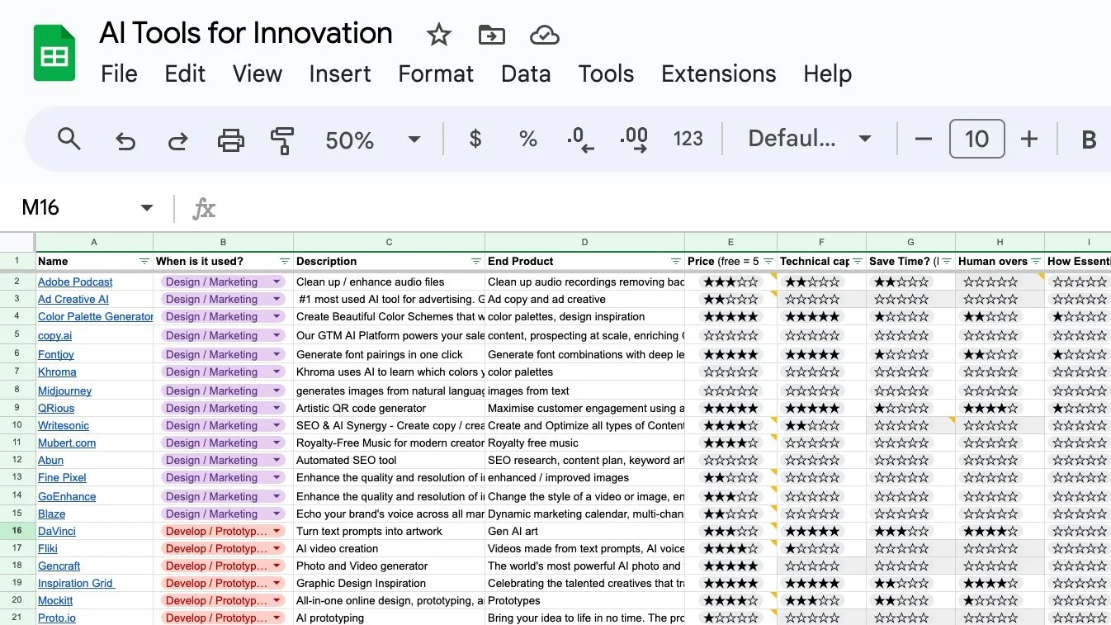Set Price star rating for Fontjoy
This screenshot has height=625, width=1111.
click(730, 354)
